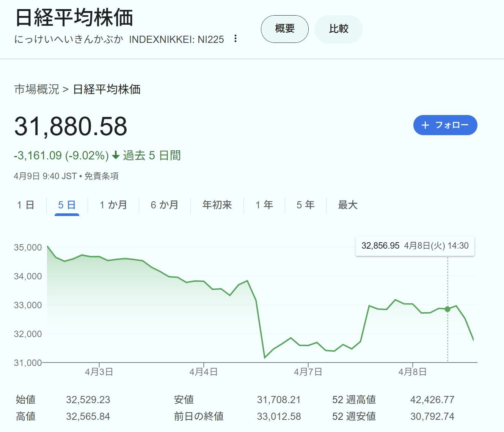Select the 比較 compare chip
Image resolution: width=504 pixels, height=432 pixels.
(338, 29)
